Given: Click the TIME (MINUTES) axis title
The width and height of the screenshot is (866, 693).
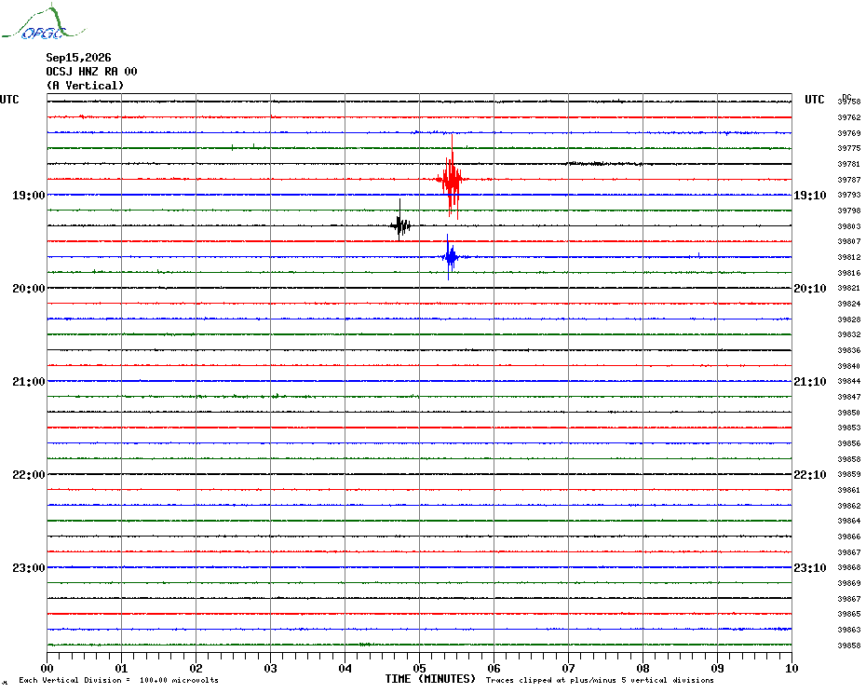Looking at the screenshot, I should pos(430,679).
